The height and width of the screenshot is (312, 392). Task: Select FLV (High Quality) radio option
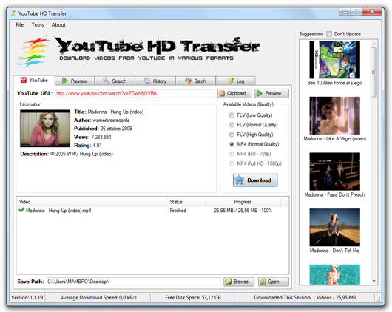point(232,135)
